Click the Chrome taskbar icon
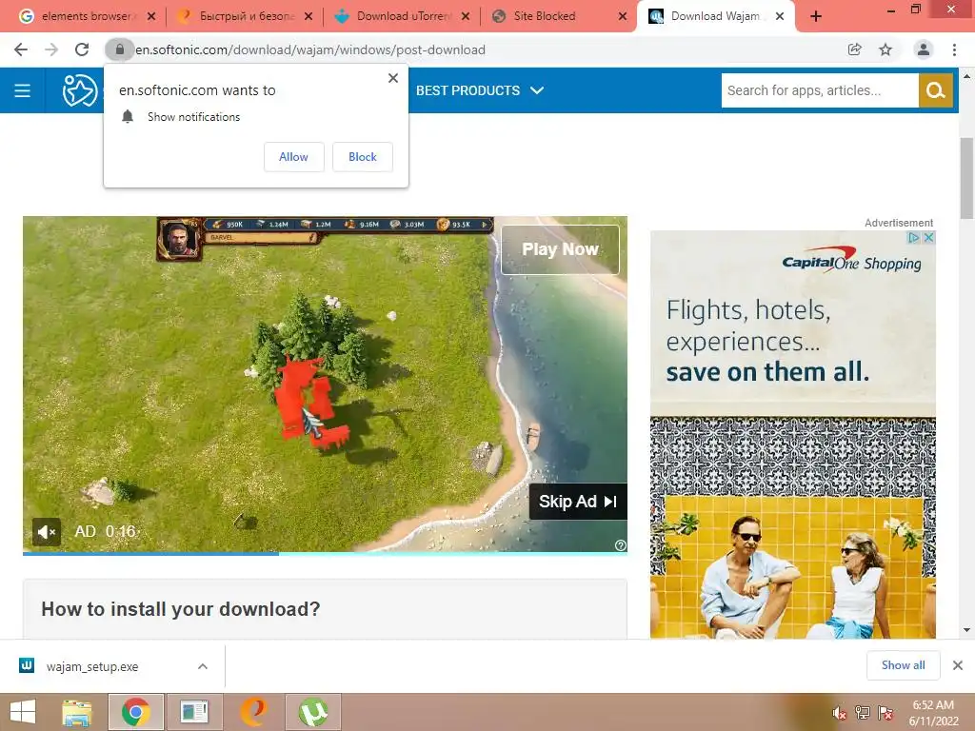Viewport: 975px width, 731px height. click(x=136, y=712)
